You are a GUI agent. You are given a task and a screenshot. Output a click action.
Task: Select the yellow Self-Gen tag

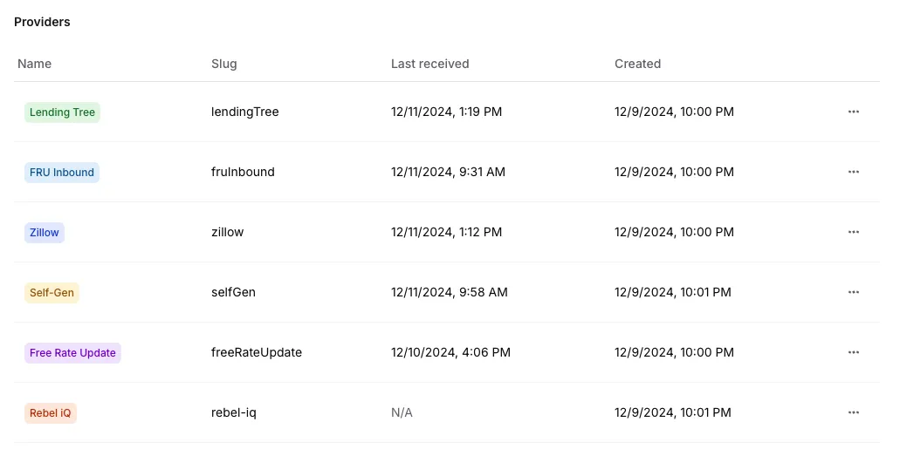point(52,293)
